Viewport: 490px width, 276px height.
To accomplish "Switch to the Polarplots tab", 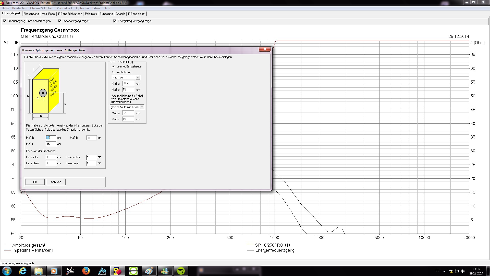I will [91, 14].
